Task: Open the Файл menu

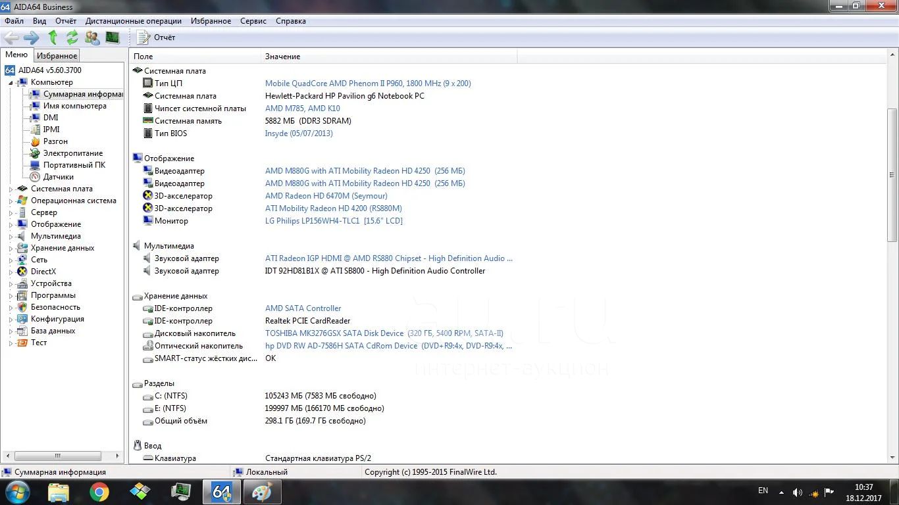Action: coord(14,21)
